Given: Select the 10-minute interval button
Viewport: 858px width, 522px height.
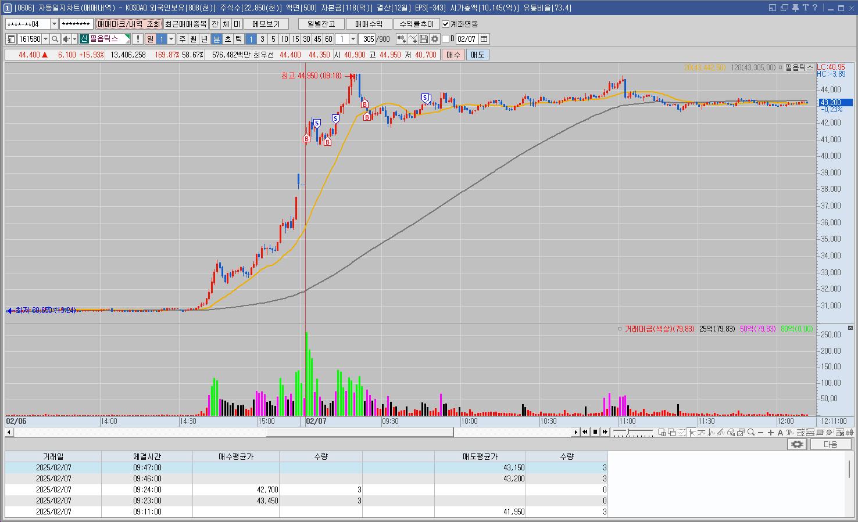Looking at the screenshot, I should (284, 39).
